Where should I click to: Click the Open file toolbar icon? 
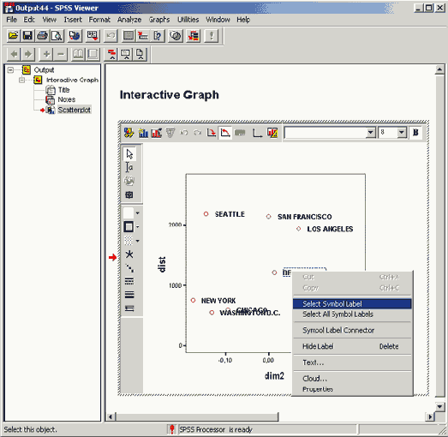coord(13,36)
